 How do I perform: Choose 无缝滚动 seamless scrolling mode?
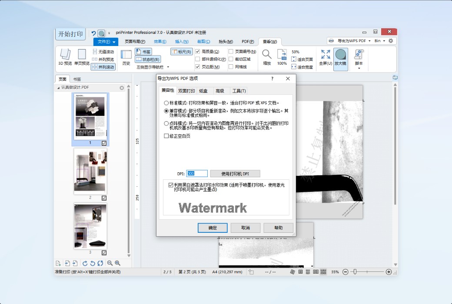[103, 52]
